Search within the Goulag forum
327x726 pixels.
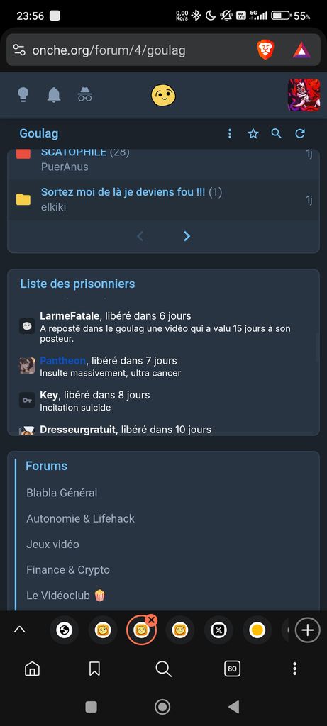point(277,134)
